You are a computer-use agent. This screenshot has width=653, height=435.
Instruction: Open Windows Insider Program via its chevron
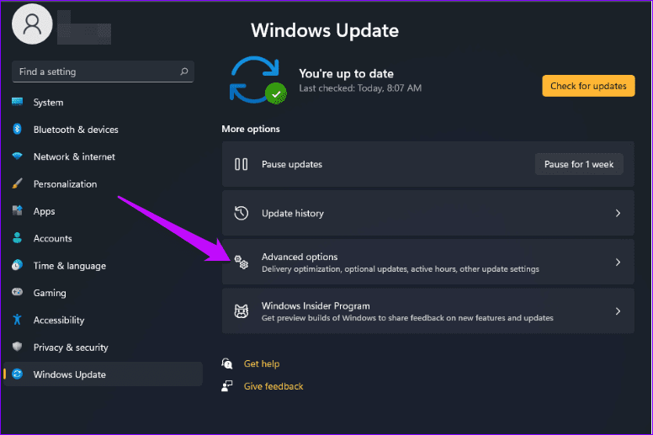[618, 311]
